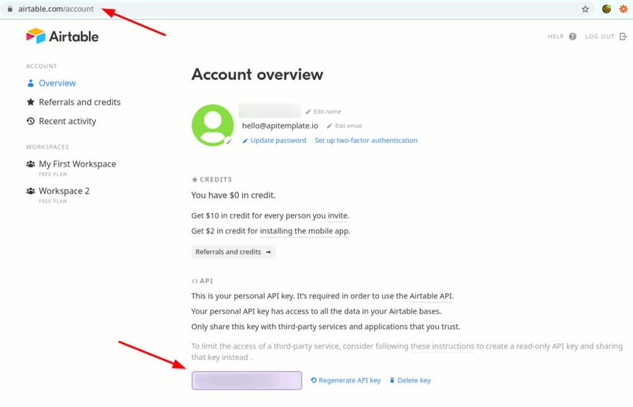Bookmark this page with the star icon

(x=585, y=9)
